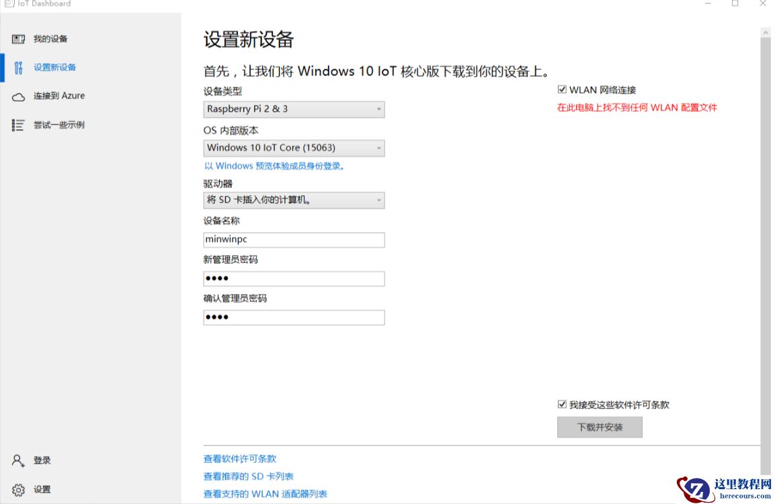Click the scroll-up arrow on the right scrollbar
The height and width of the screenshot is (504, 775).
(766, 33)
